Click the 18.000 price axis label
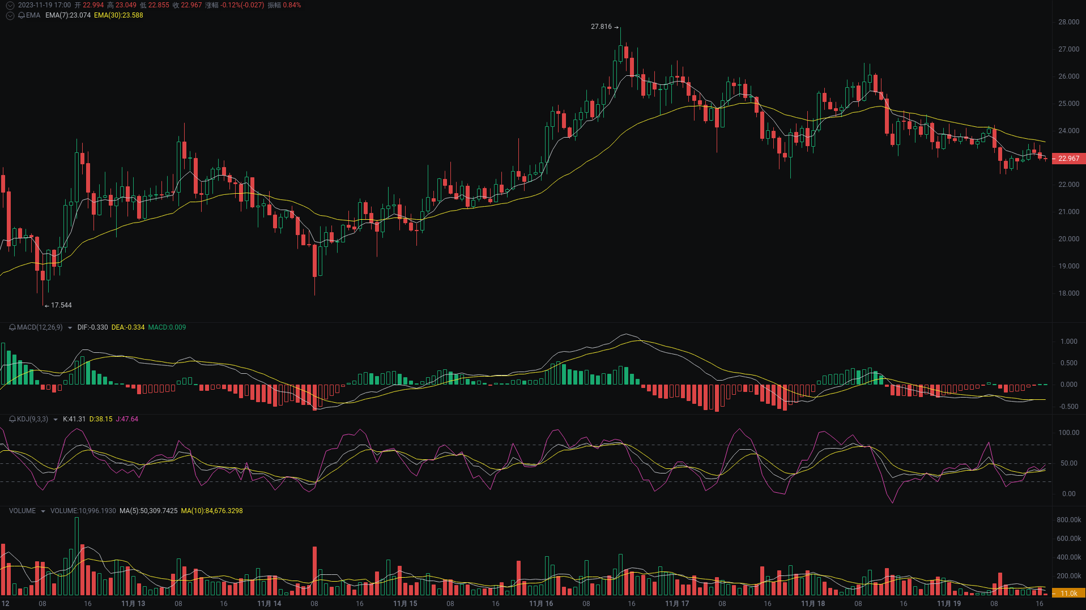The height and width of the screenshot is (610, 1086). (x=1068, y=293)
